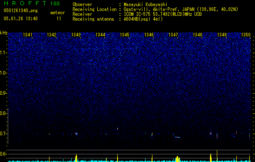Click time marker 1350

(x=246, y=35)
